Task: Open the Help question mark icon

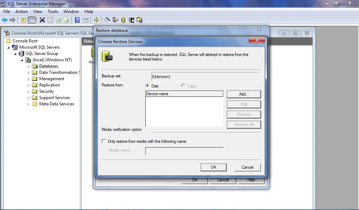Action: [77, 20]
